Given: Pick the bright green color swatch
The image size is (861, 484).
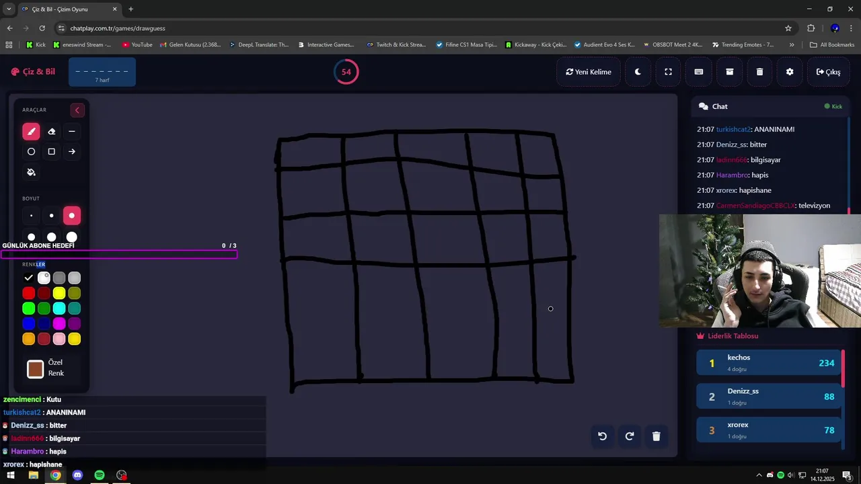Looking at the screenshot, I should [28, 309].
